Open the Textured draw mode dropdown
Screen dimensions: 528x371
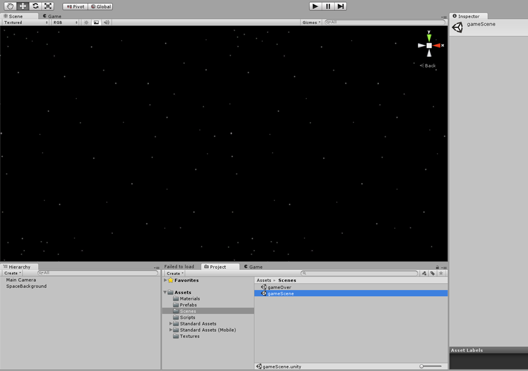coord(25,23)
